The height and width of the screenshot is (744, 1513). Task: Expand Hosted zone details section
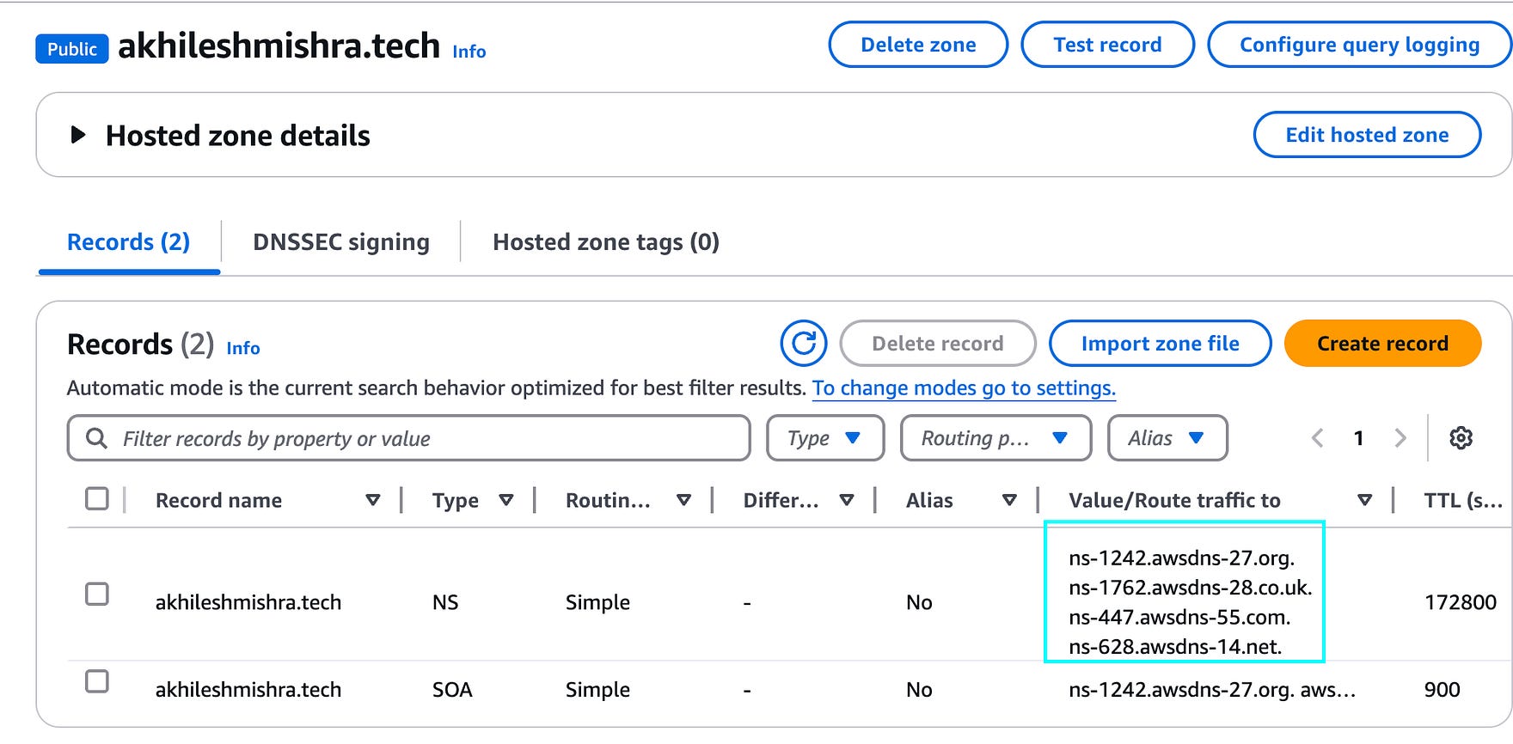78,135
